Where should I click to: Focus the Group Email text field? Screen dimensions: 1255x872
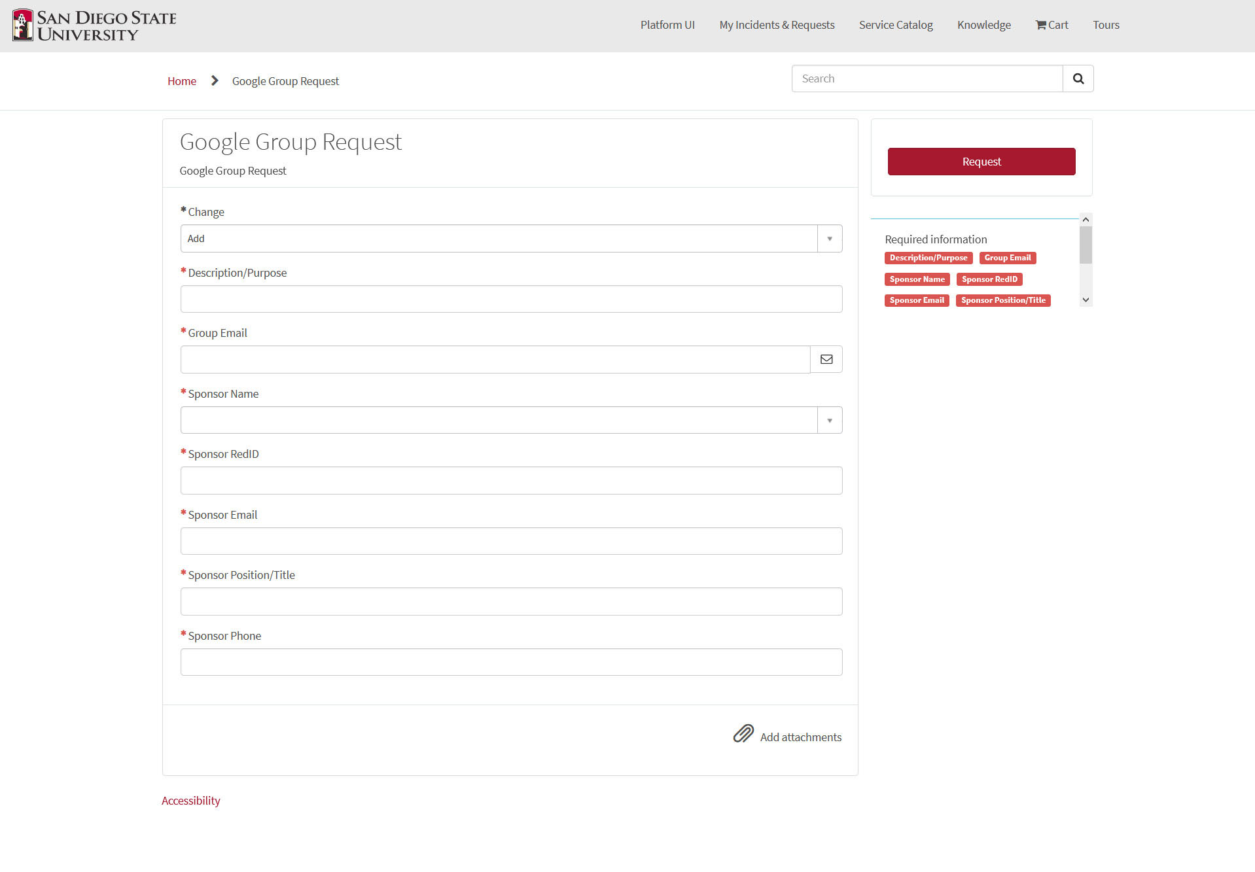(x=495, y=359)
